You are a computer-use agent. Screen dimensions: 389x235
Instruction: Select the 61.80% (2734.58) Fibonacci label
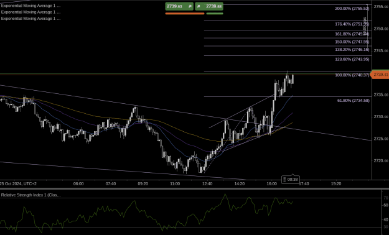point(353,100)
